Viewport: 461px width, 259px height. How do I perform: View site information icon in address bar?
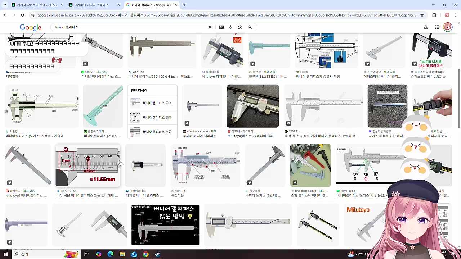pyautogui.click(x=33, y=15)
